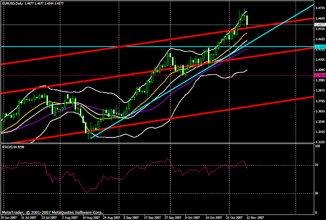The image size is (326, 220).
Task: Select the 1.3765 price axis label
Action: coord(320,101)
